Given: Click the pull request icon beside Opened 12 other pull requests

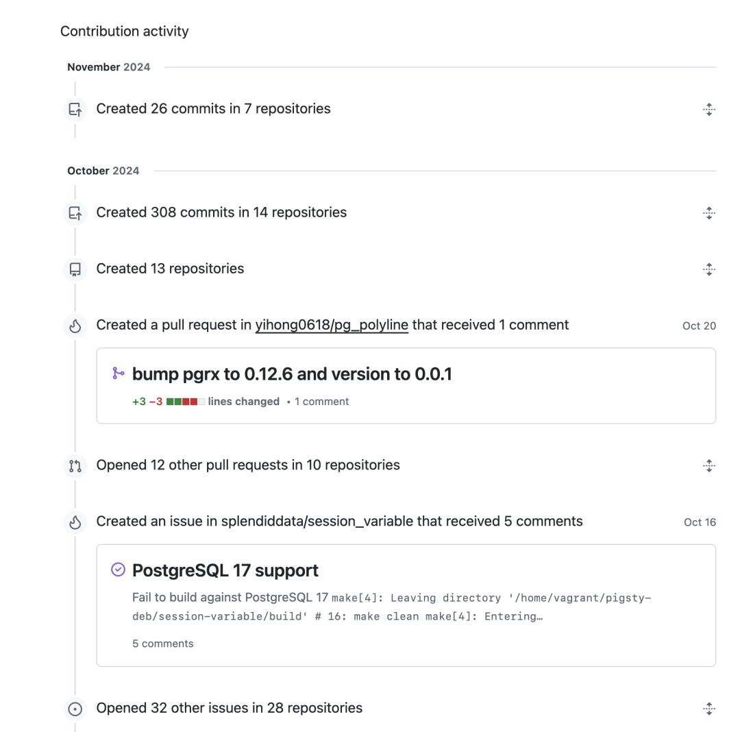Looking at the screenshot, I should pos(75,465).
